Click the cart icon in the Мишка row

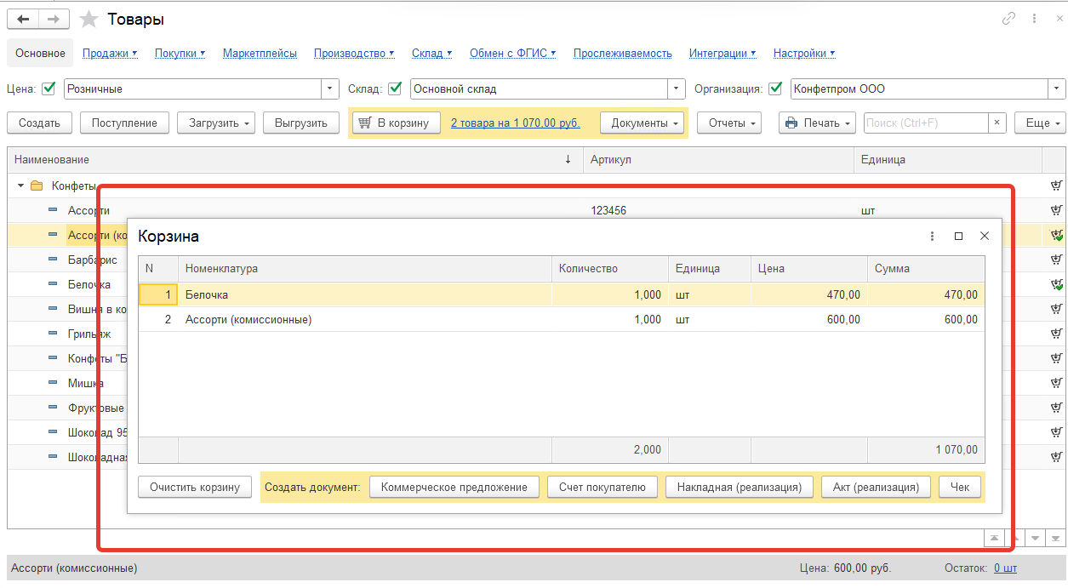point(1056,383)
